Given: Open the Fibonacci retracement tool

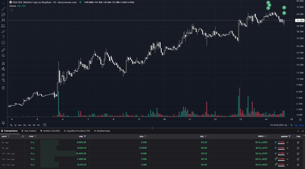Looking at the screenshot, I should point(3,14).
